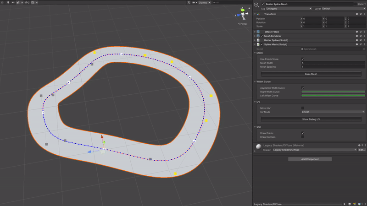Enable the Mirror UV checkbox
The height and width of the screenshot is (206, 367).
coord(303,108)
